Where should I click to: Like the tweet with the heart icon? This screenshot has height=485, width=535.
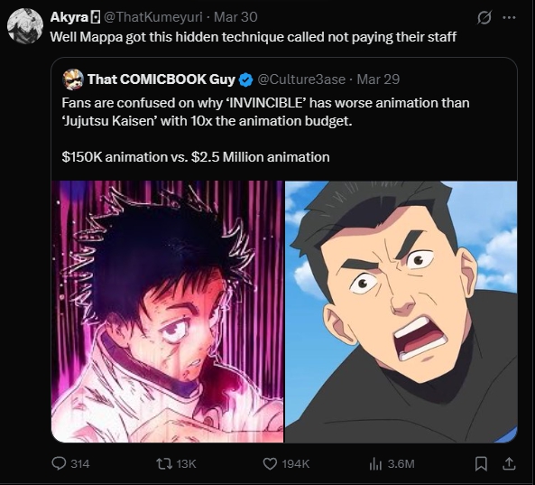(270, 463)
